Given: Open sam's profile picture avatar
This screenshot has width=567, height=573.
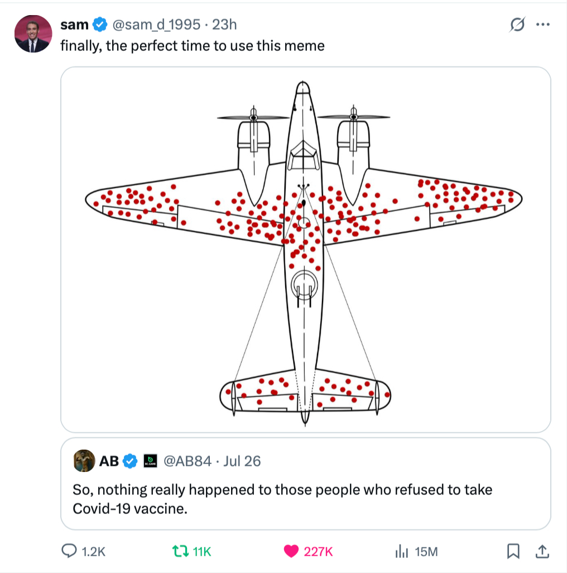Looking at the screenshot, I should click(x=32, y=34).
